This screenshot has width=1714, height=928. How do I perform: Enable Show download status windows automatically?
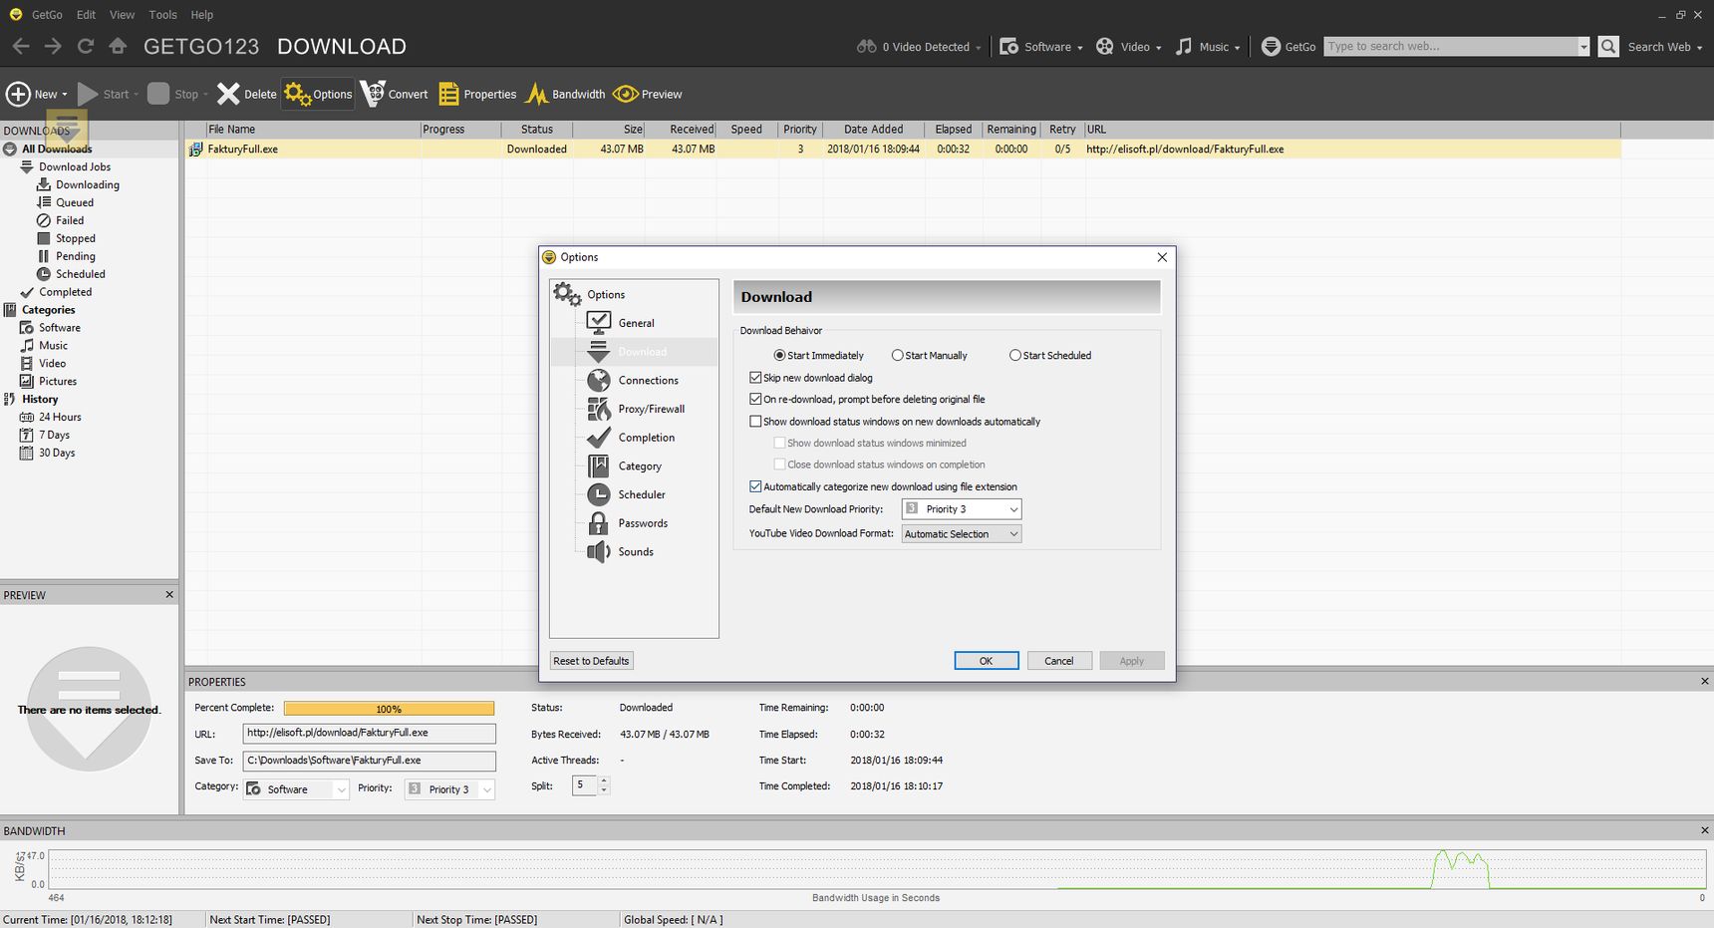tap(755, 422)
